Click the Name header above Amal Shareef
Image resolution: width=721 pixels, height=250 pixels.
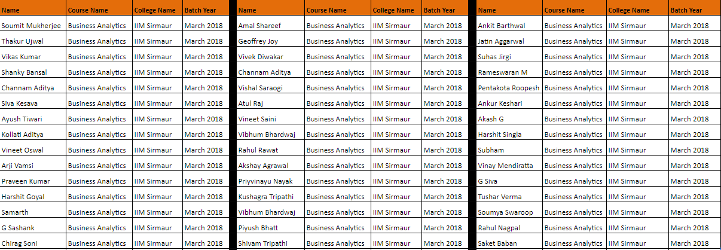pos(270,10)
